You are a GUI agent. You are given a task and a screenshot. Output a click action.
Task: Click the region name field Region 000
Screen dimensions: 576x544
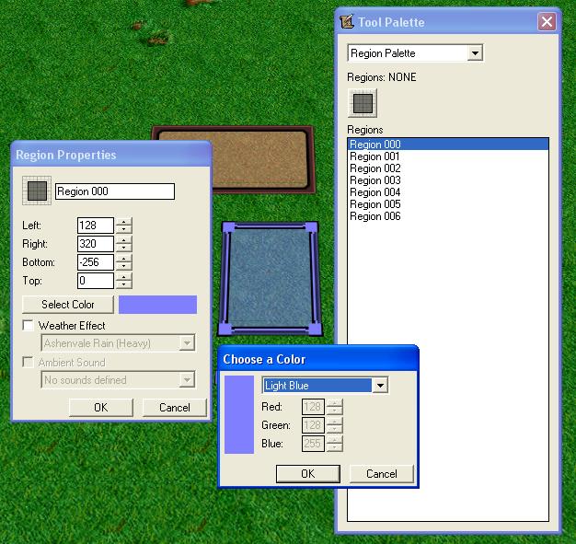coord(115,191)
